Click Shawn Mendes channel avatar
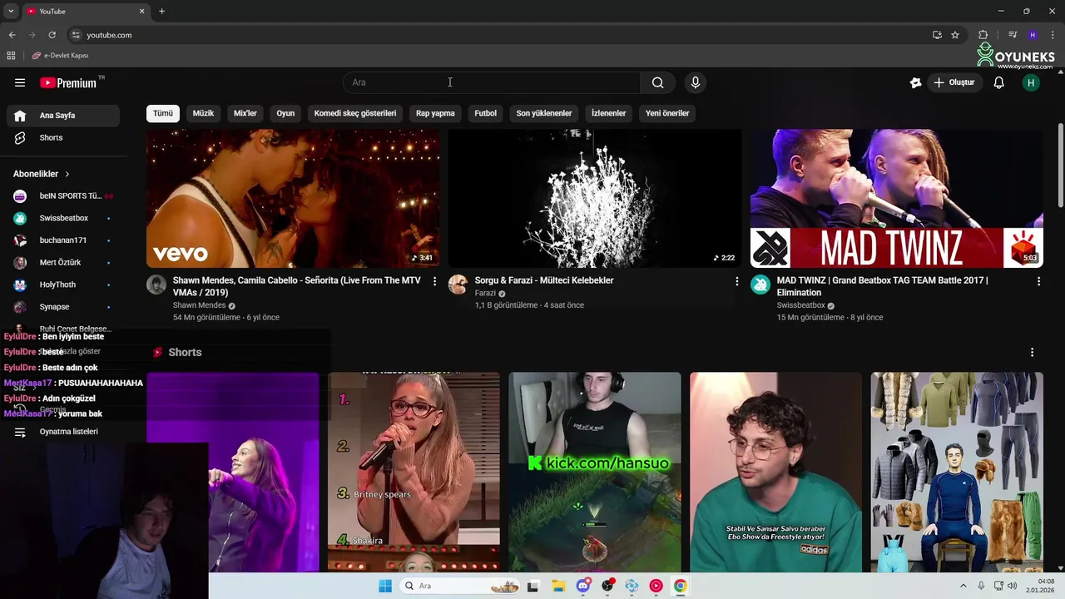 (156, 285)
